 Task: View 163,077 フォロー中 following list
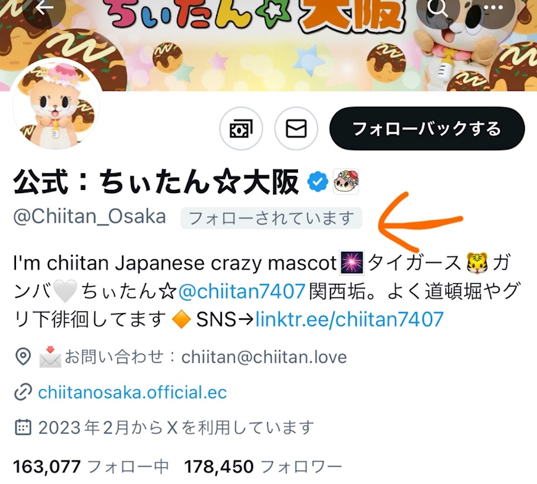pos(91,467)
